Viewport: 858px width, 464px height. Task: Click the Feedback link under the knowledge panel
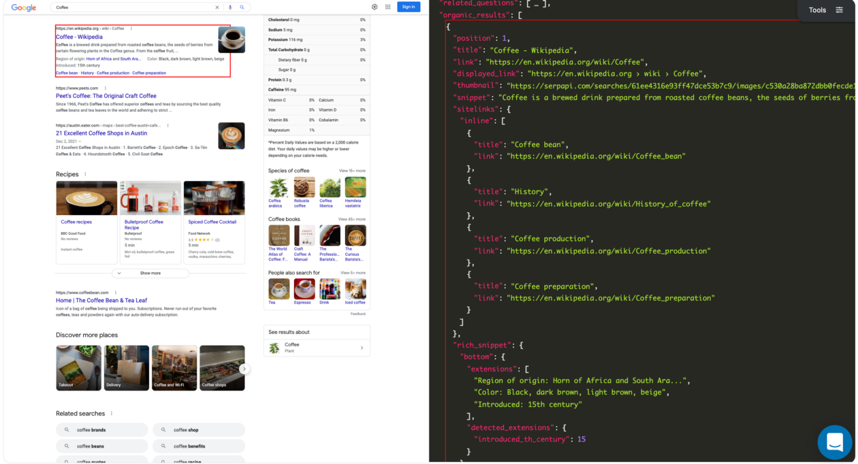click(358, 314)
